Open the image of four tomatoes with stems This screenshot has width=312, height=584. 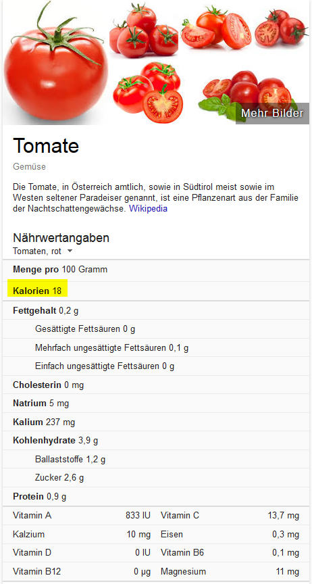point(144,30)
